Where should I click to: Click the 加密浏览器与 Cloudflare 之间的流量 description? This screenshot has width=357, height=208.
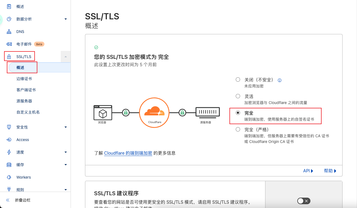[x=276, y=103]
